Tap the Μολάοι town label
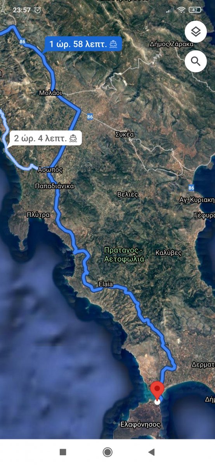Viewport: 215px width, 465px height. pos(50,93)
